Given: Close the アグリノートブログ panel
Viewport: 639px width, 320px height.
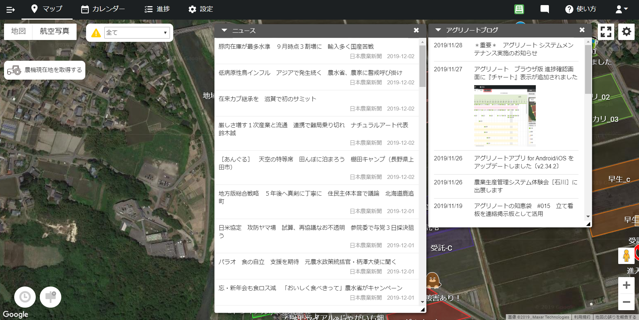Looking at the screenshot, I should (x=582, y=30).
